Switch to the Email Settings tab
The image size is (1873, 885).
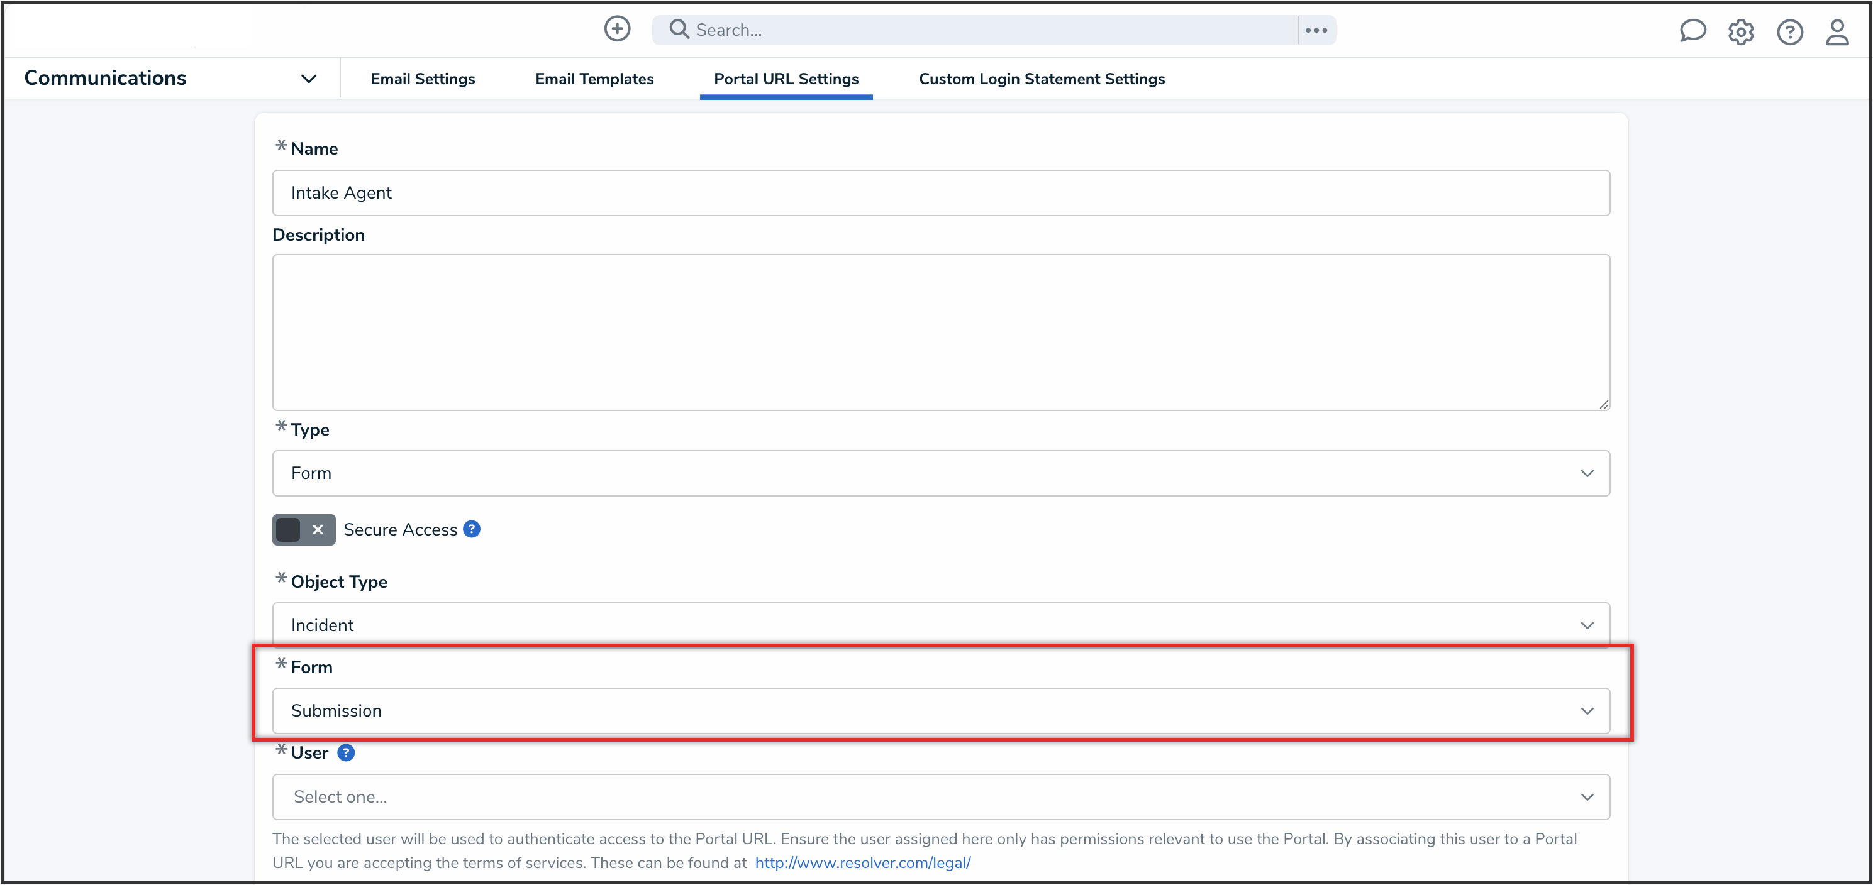423,79
